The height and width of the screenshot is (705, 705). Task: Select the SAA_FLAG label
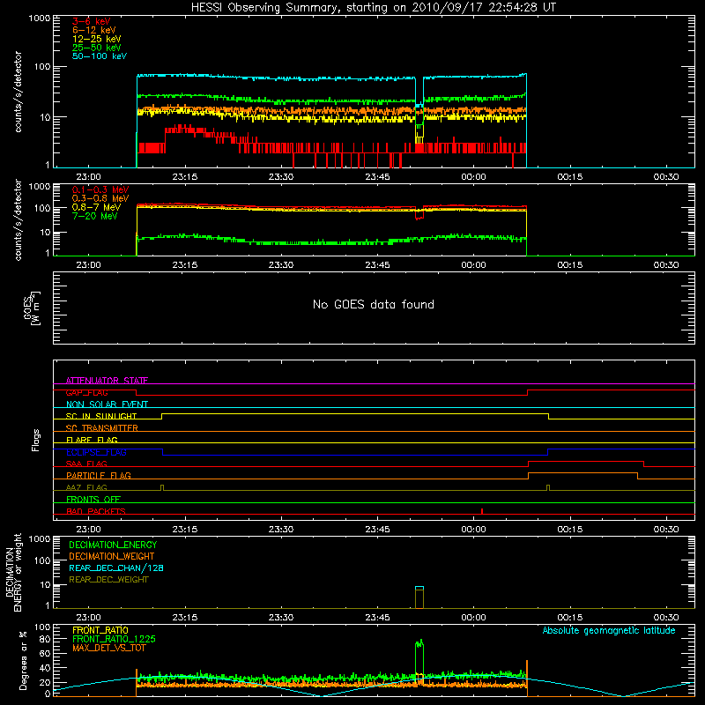point(86,464)
